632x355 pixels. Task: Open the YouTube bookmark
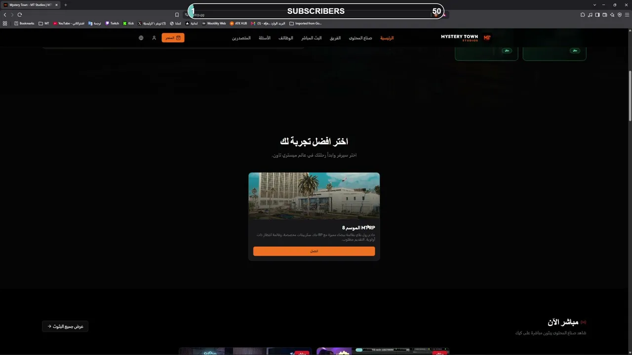(69, 23)
